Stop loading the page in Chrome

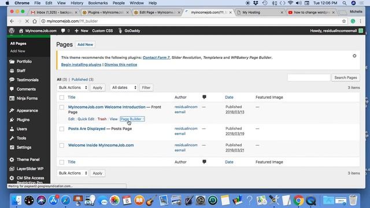27,21
